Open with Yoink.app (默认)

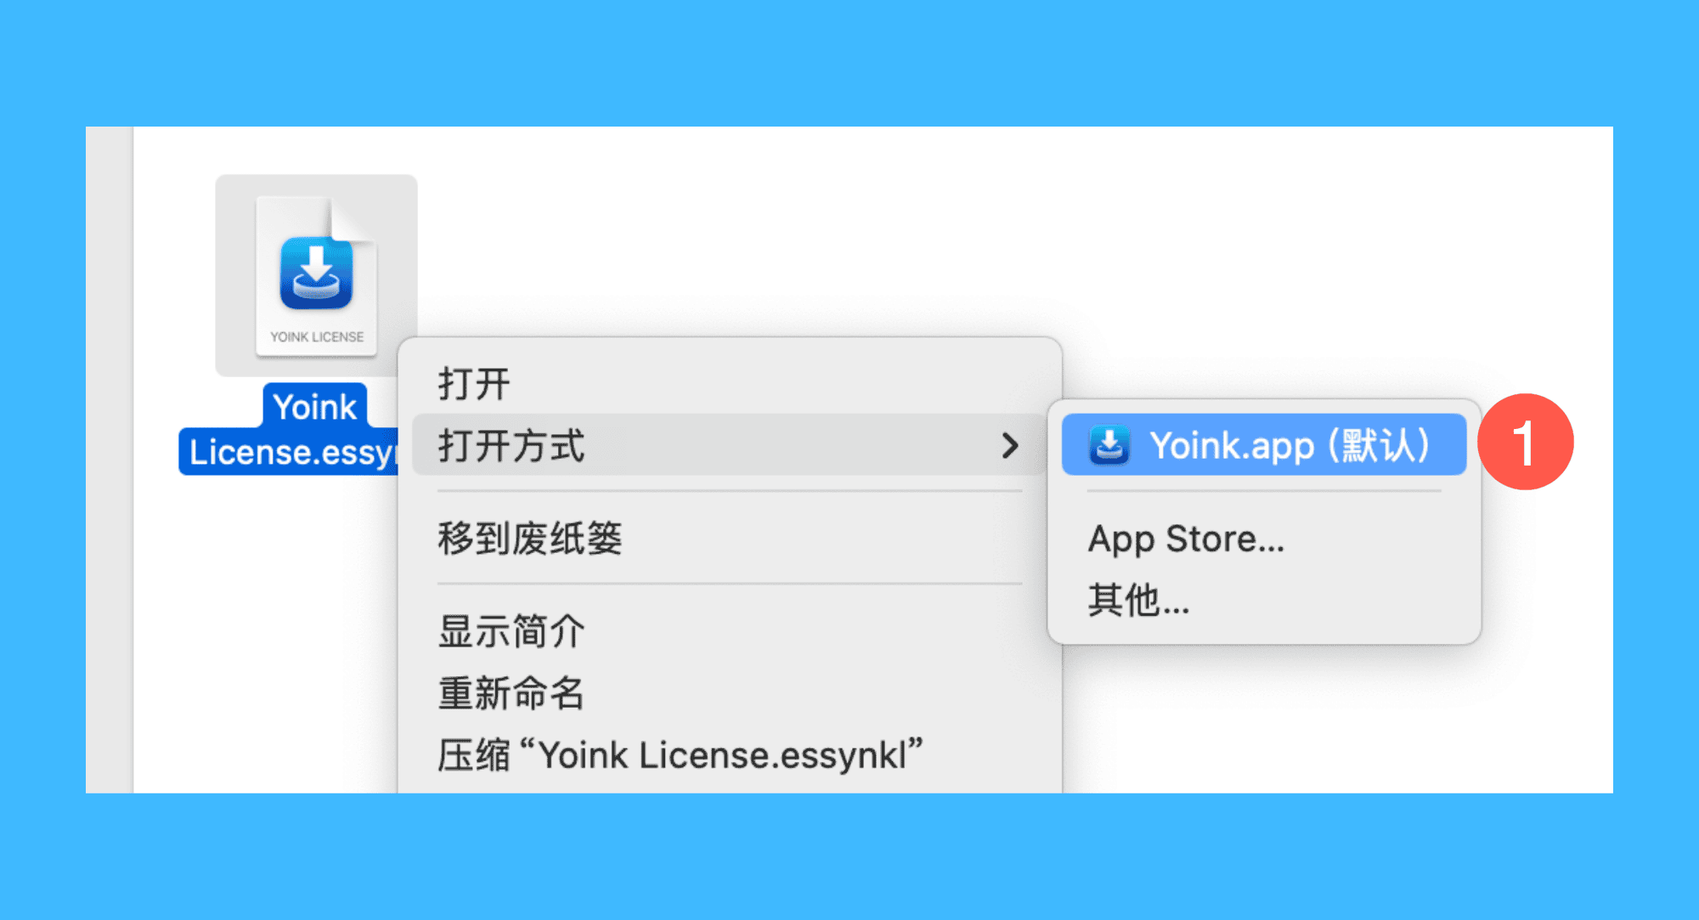coord(1264,445)
